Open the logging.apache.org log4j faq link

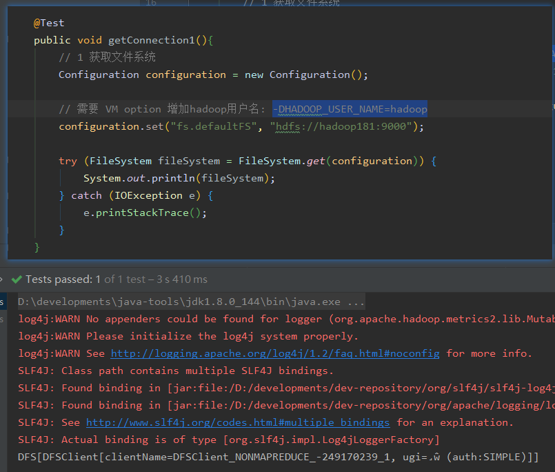pyautogui.click(x=275, y=353)
